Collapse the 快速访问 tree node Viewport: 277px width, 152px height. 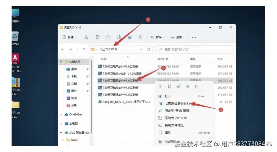click(61, 62)
